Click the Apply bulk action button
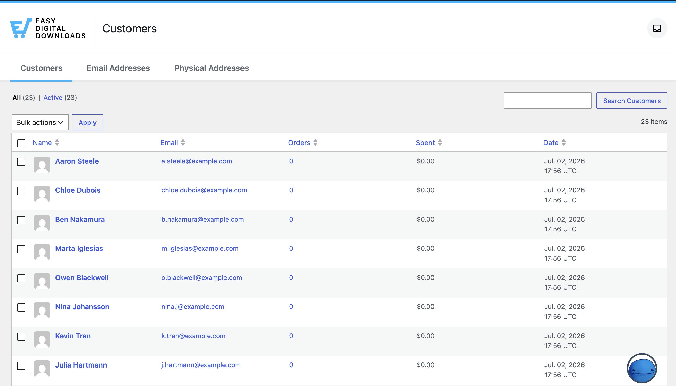 coord(87,122)
